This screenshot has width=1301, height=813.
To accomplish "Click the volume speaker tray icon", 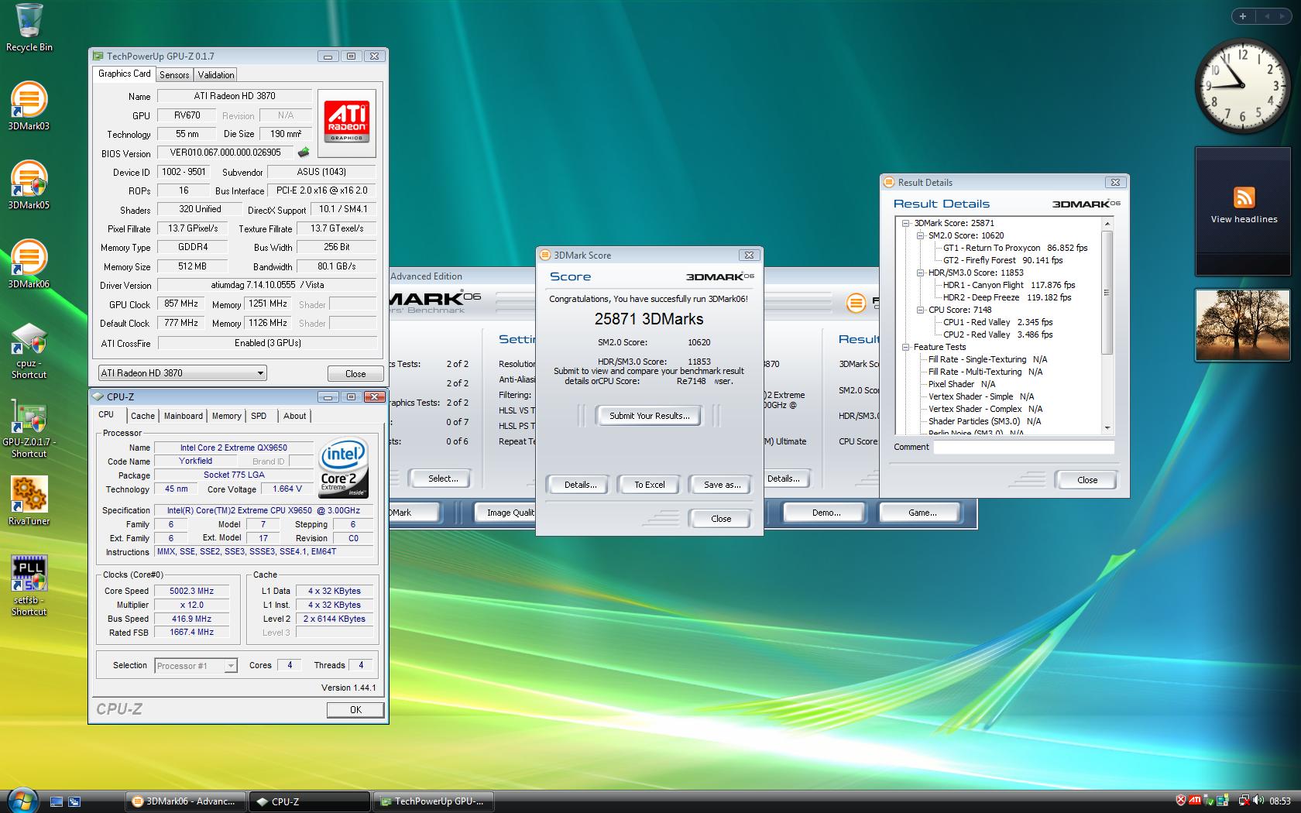I will point(1259,801).
